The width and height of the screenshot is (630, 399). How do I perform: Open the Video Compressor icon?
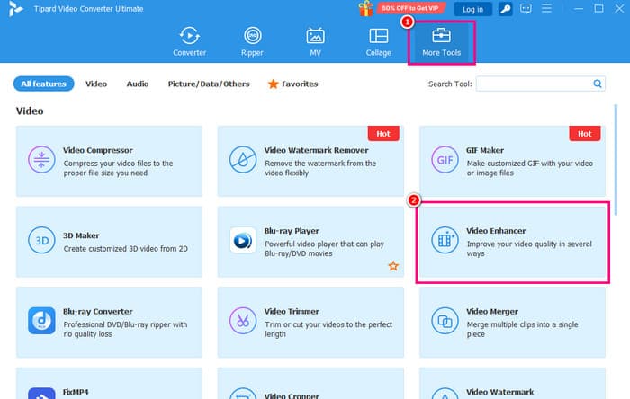[x=41, y=160]
